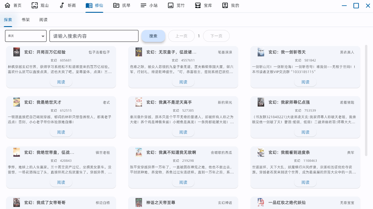
Task: Switch to the 阅读 tab
Action: point(43,20)
